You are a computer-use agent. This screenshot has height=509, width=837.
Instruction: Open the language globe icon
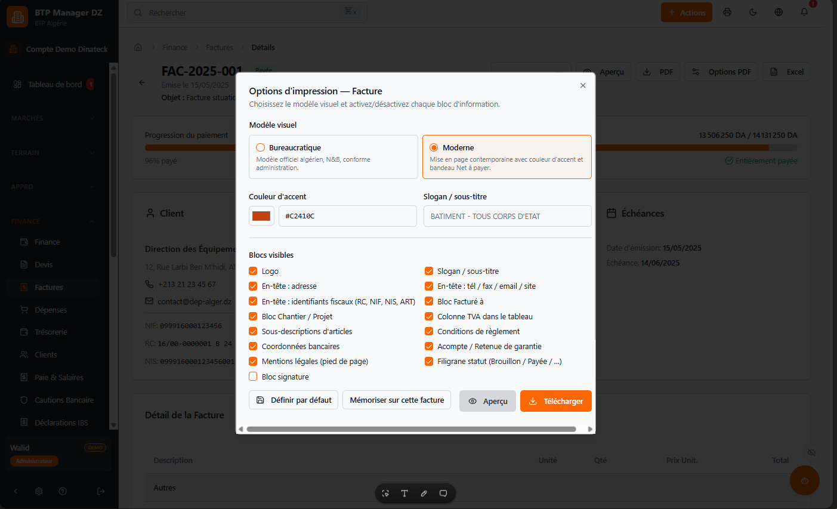pyautogui.click(x=779, y=12)
